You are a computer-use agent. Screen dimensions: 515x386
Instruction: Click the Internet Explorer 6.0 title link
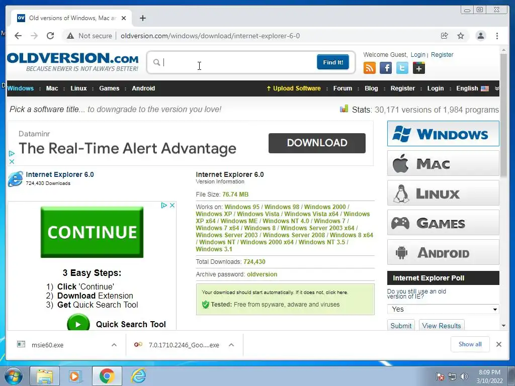[x=60, y=174]
